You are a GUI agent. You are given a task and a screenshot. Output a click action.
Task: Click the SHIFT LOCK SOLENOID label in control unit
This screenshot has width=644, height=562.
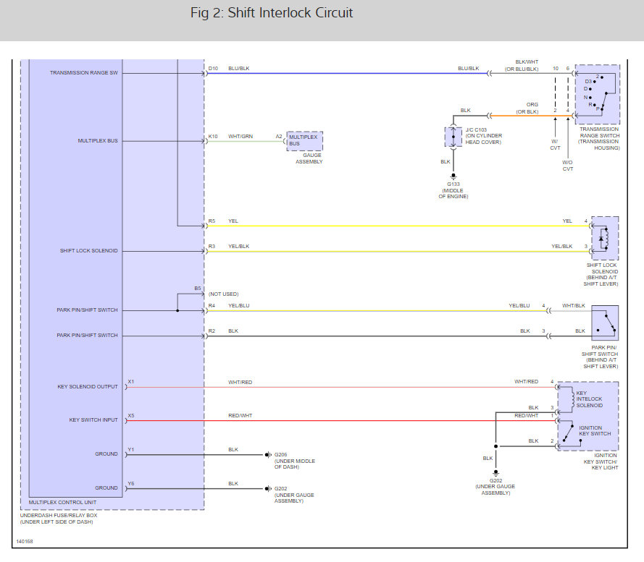click(x=88, y=251)
